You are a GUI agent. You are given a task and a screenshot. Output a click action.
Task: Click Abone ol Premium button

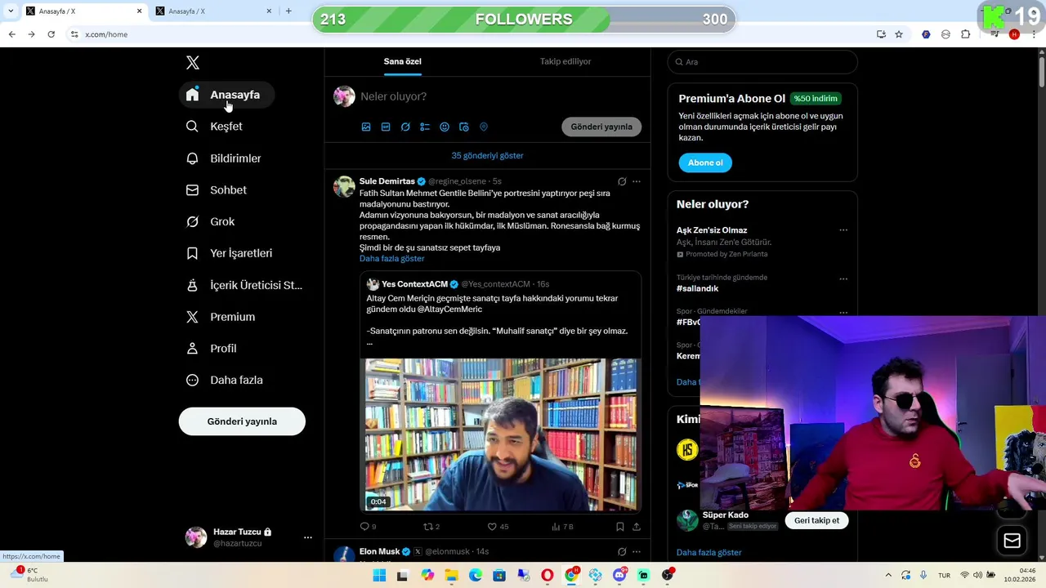tap(705, 163)
